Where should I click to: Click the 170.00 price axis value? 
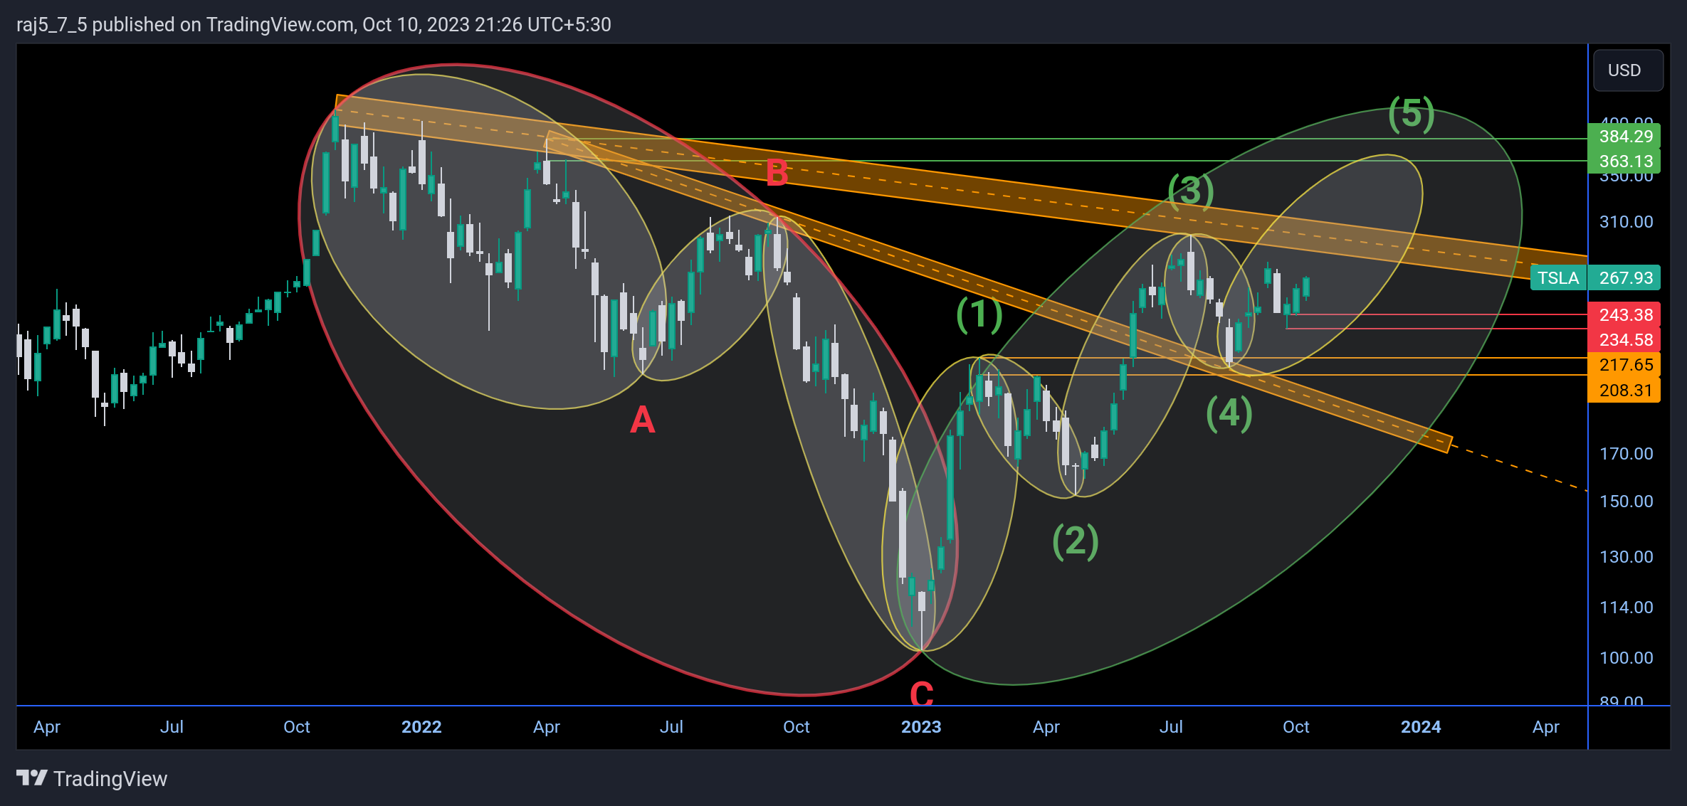tap(1626, 454)
